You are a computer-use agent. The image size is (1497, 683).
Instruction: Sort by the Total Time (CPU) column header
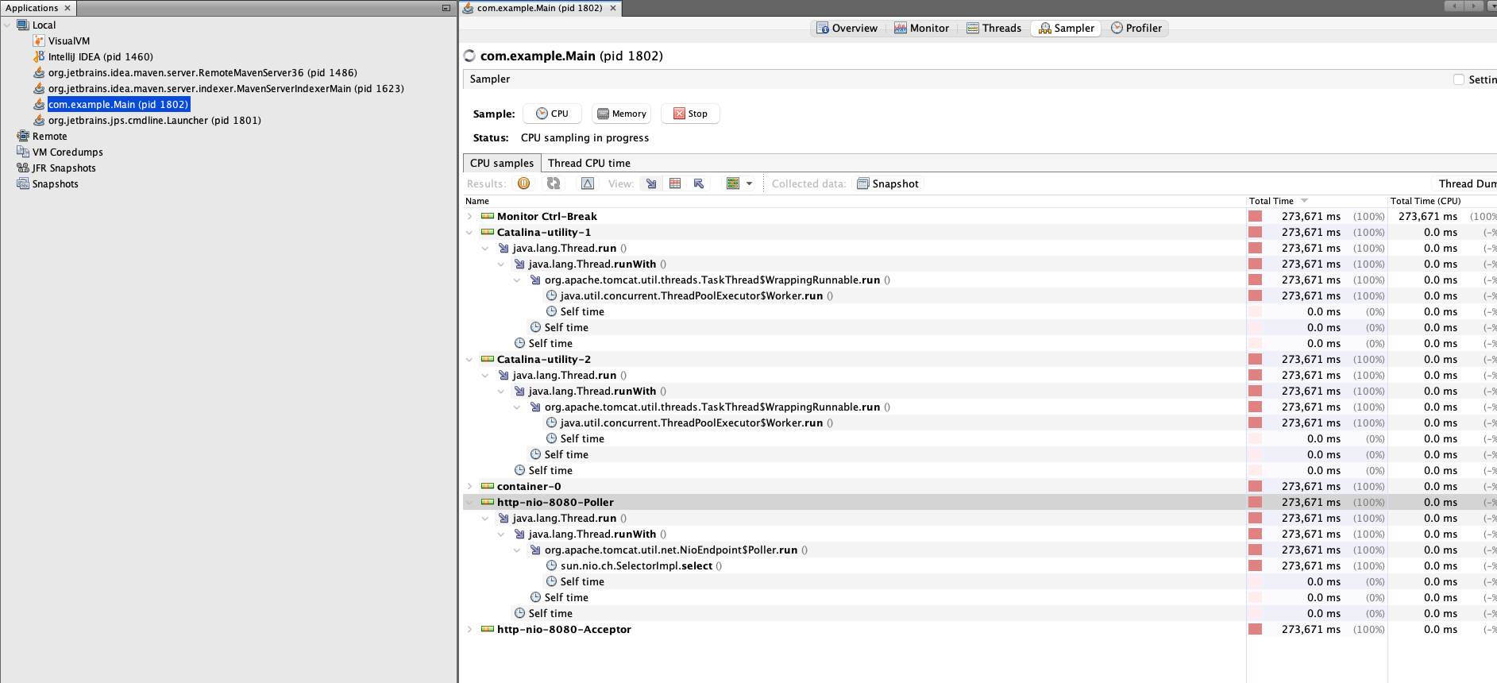[x=1442, y=201]
